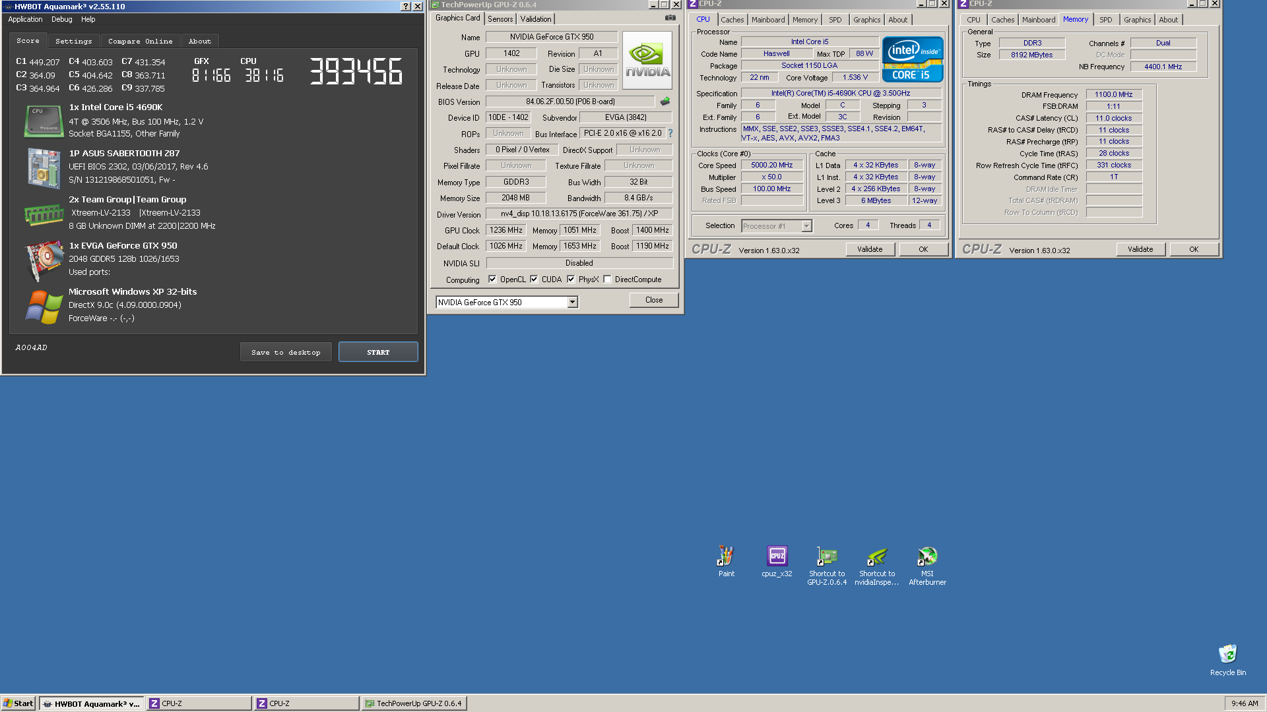The width and height of the screenshot is (1267, 712).
Task: Open About tab in memory CPU-Z window
Action: coord(1169,20)
